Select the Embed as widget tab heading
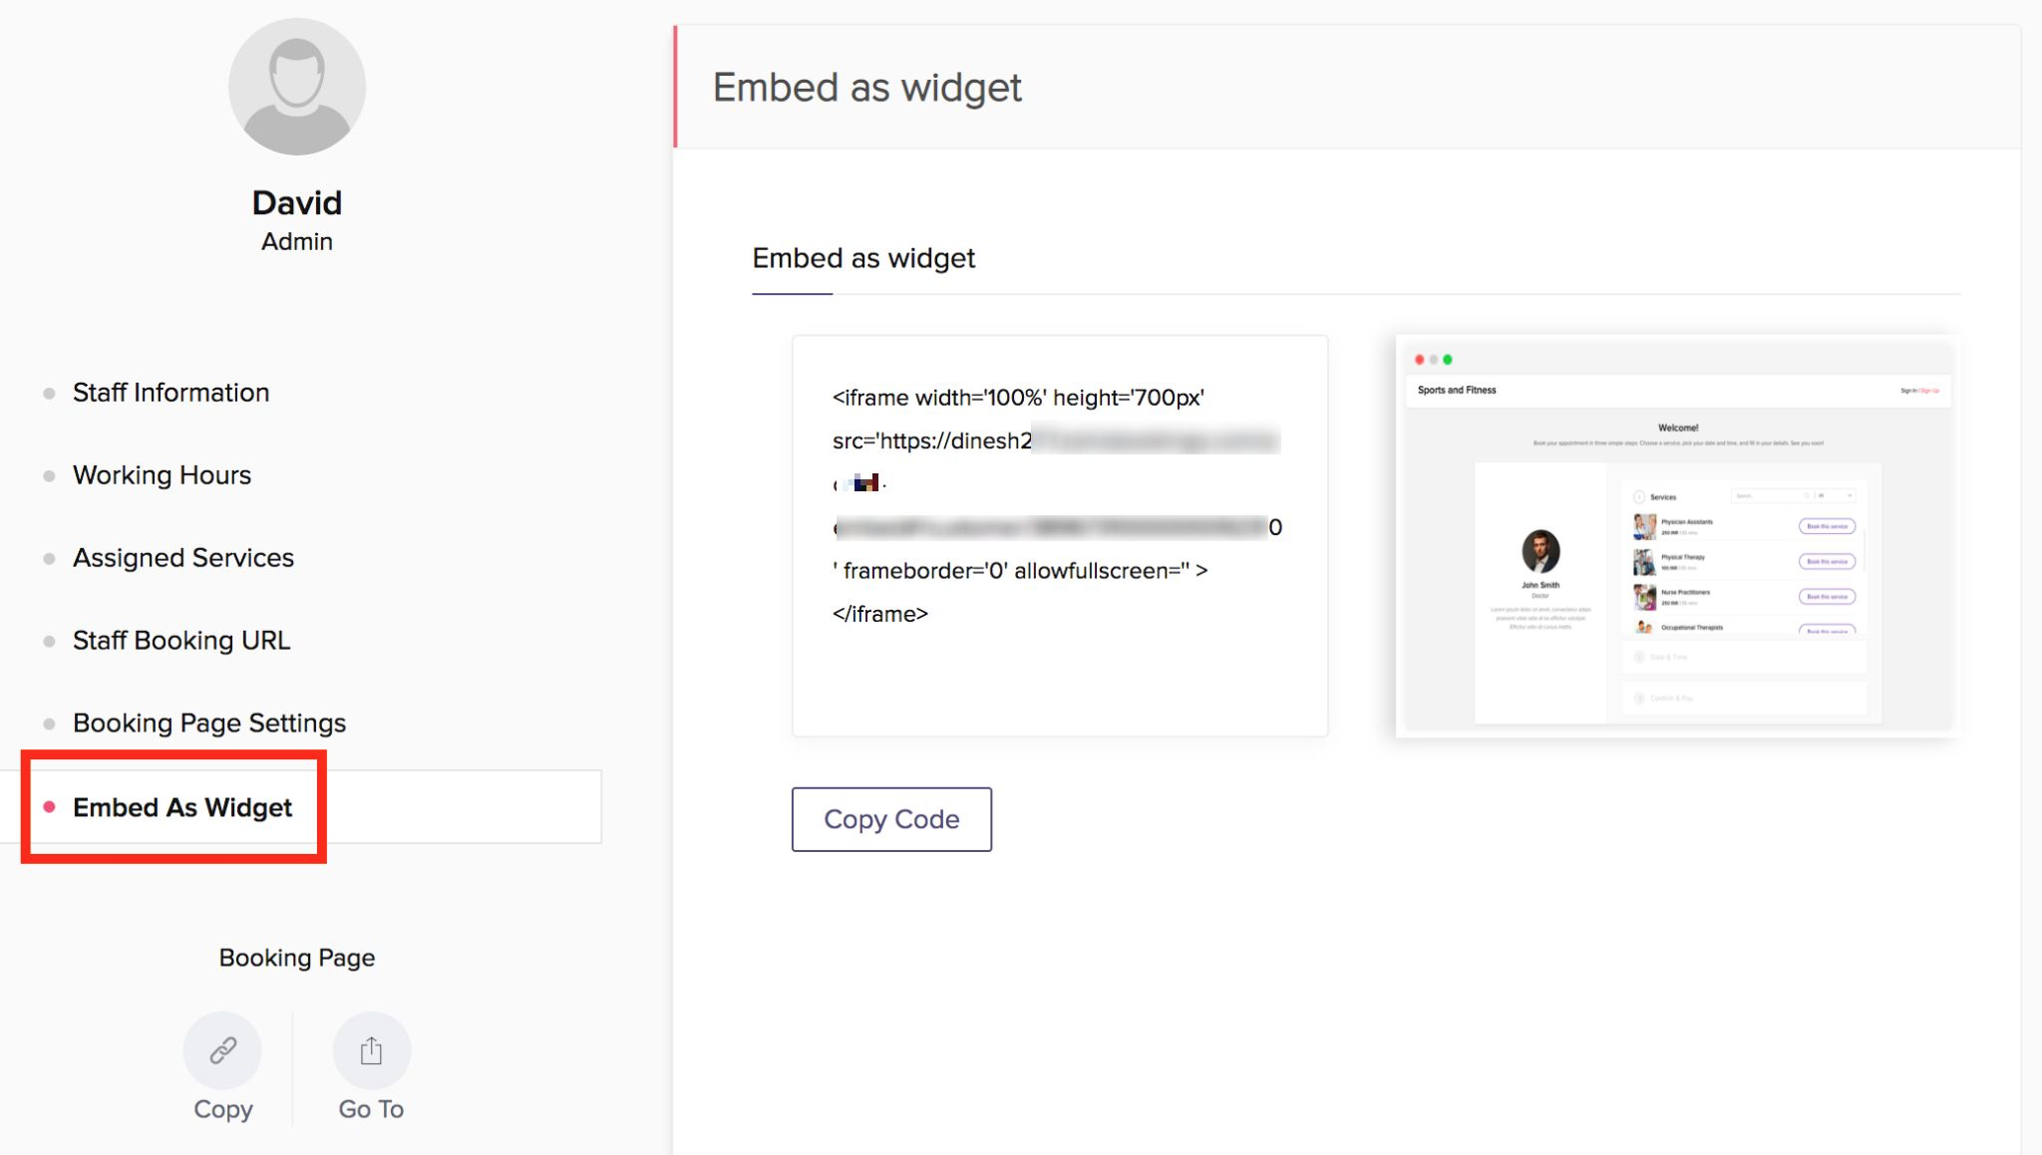Image resolution: width=2042 pixels, height=1155 pixels. coord(862,258)
